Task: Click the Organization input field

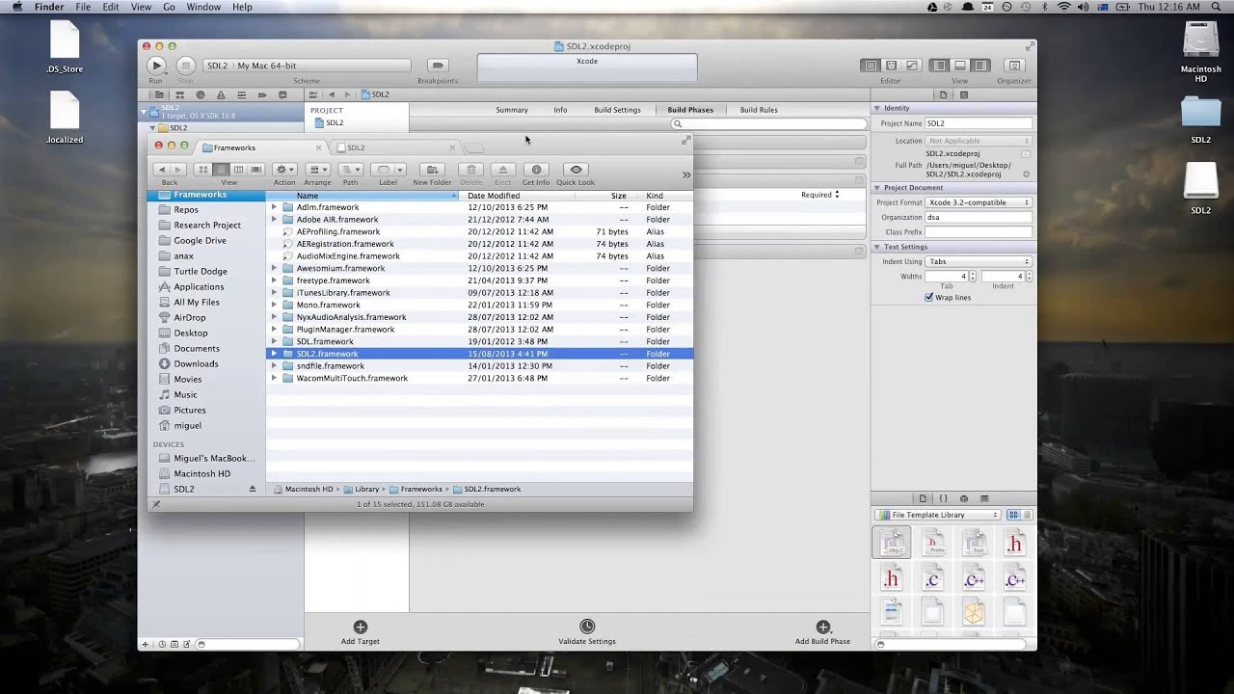Action: pyautogui.click(x=979, y=218)
